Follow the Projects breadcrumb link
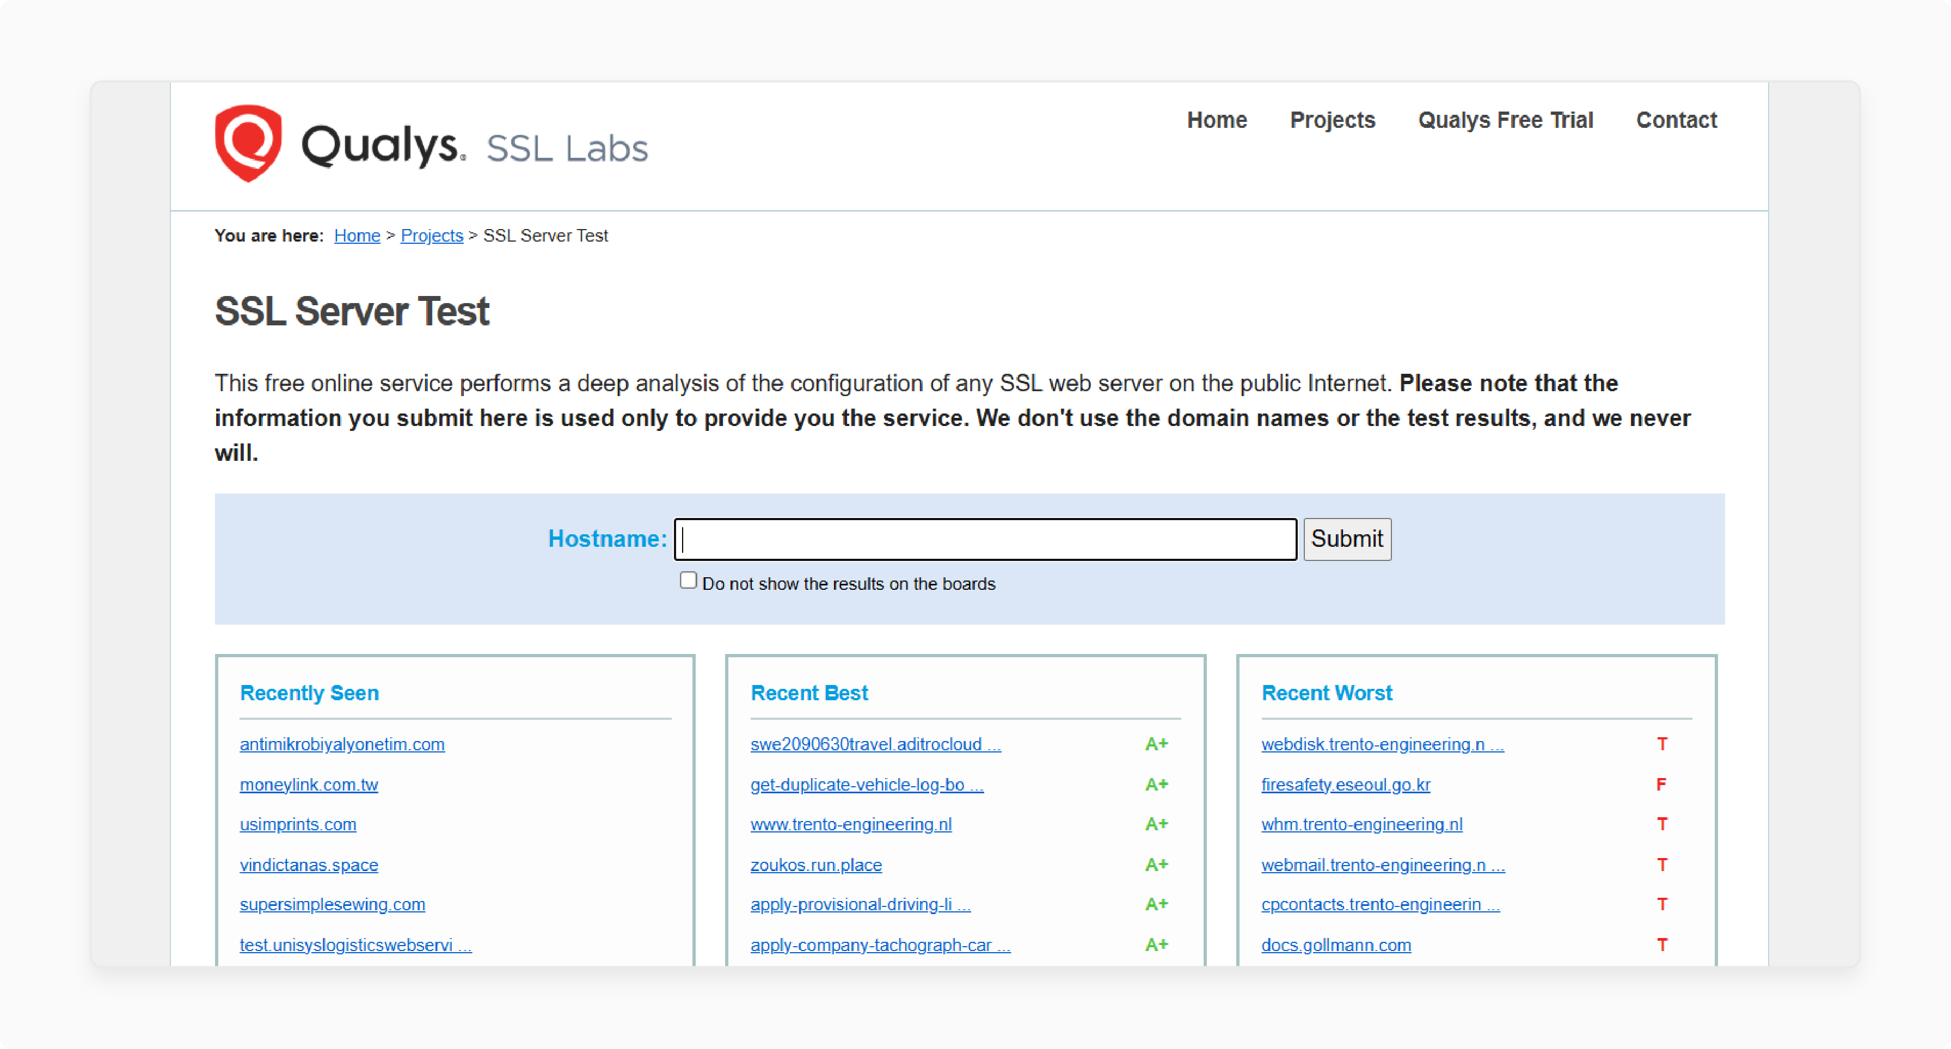Screen dimensions: 1951x1049 pyautogui.click(x=432, y=236)
